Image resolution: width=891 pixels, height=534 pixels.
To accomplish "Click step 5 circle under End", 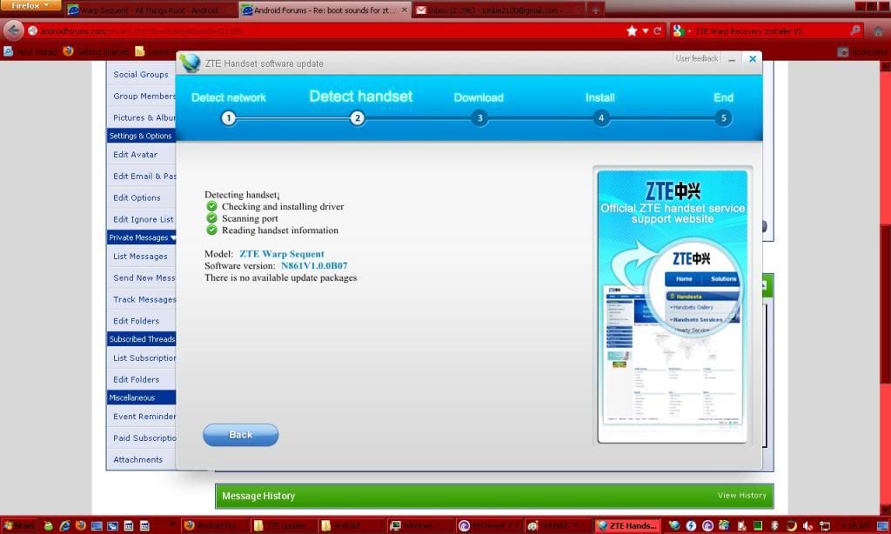I will coord(723,118).
